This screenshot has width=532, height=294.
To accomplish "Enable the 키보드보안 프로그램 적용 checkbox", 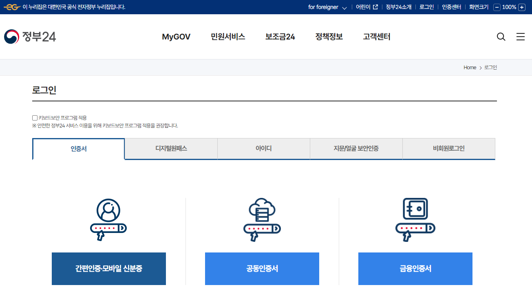I will [35, 117].
